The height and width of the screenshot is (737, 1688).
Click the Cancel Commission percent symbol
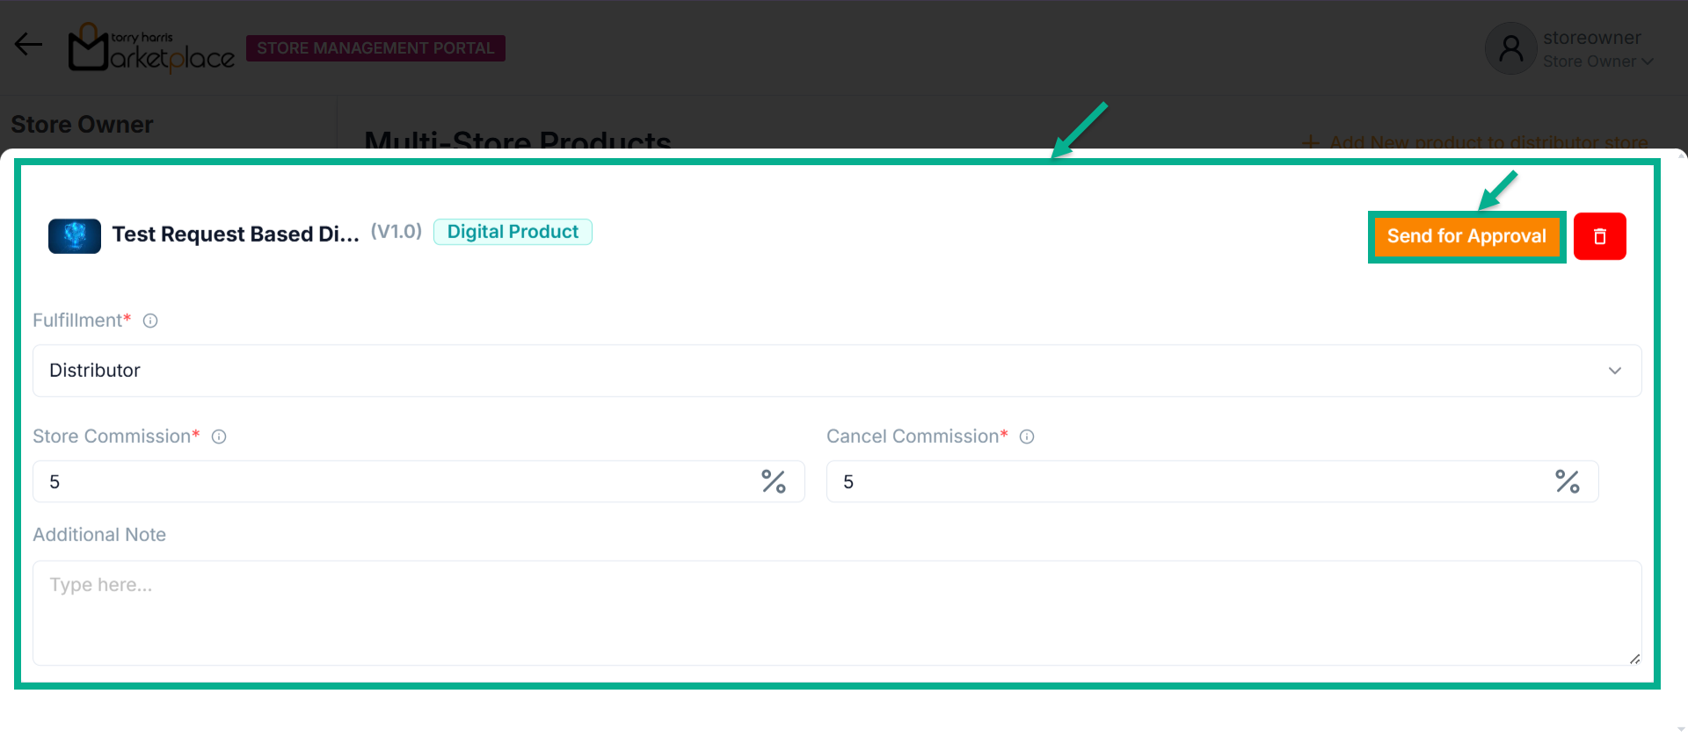click(x=1568, y=481)
